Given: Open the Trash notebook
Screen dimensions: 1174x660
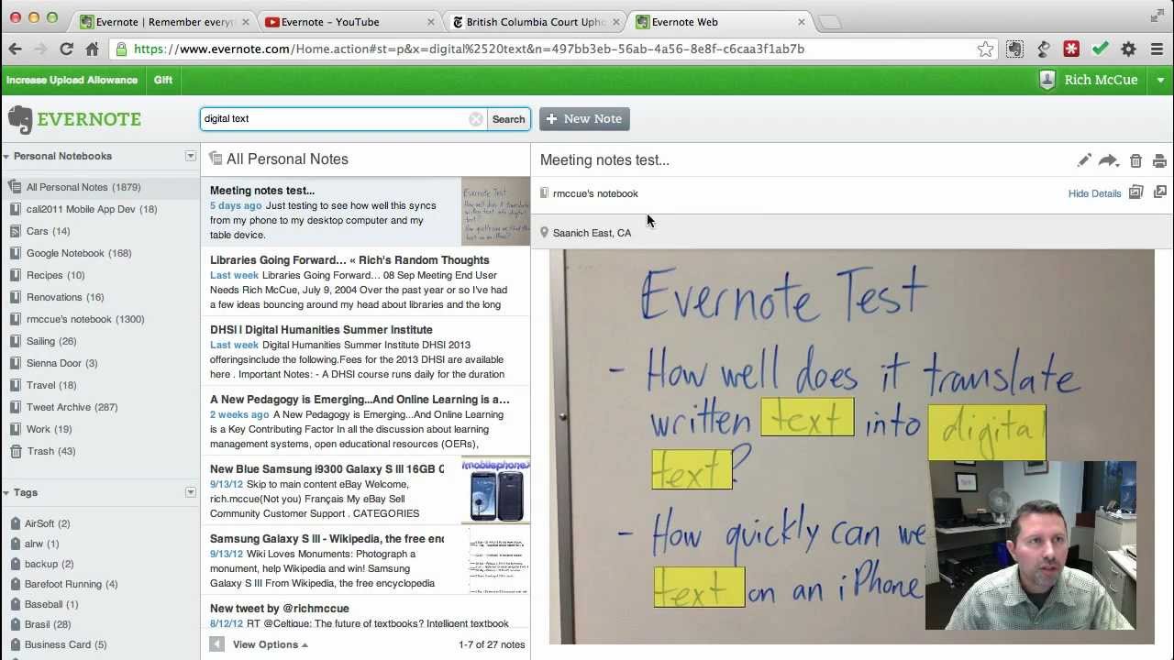Looking at the screenshot, I should (x=42, y=451).
